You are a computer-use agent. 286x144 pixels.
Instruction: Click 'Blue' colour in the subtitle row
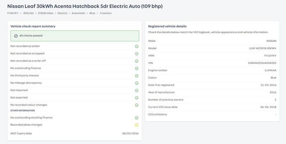coord(92,13)
